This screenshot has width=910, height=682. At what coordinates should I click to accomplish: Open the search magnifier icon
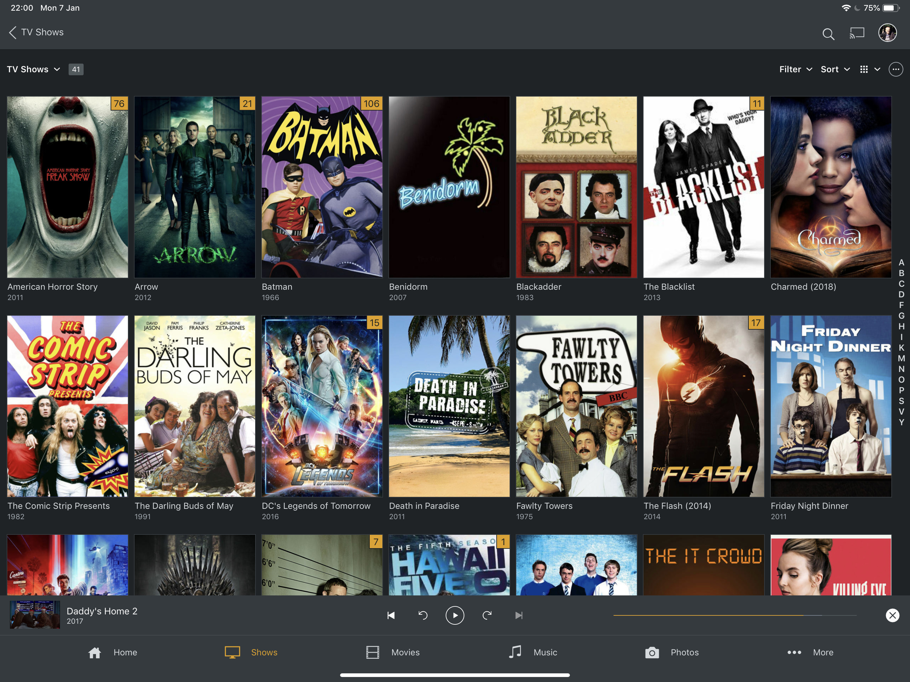tap(828, 34)
